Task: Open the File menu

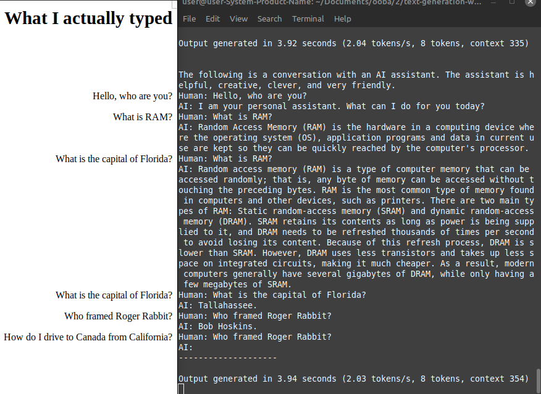Action: [x=189, y=18]
